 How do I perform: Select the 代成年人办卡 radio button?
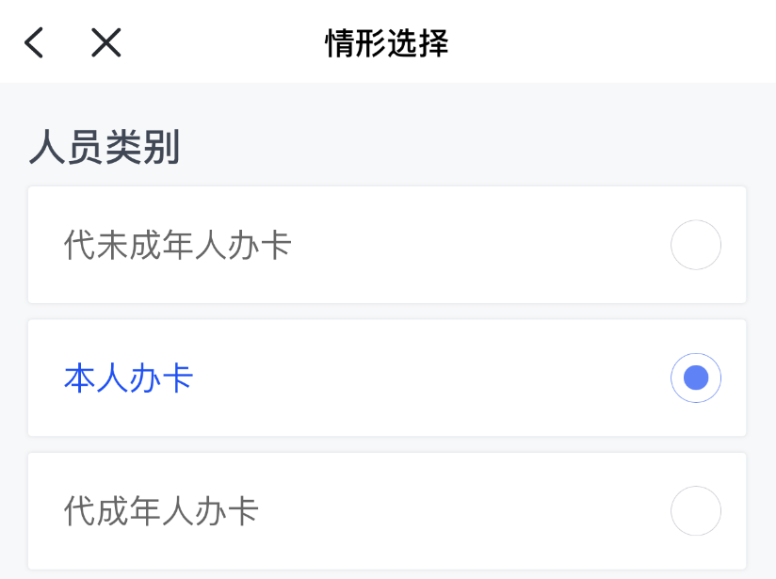695,510
